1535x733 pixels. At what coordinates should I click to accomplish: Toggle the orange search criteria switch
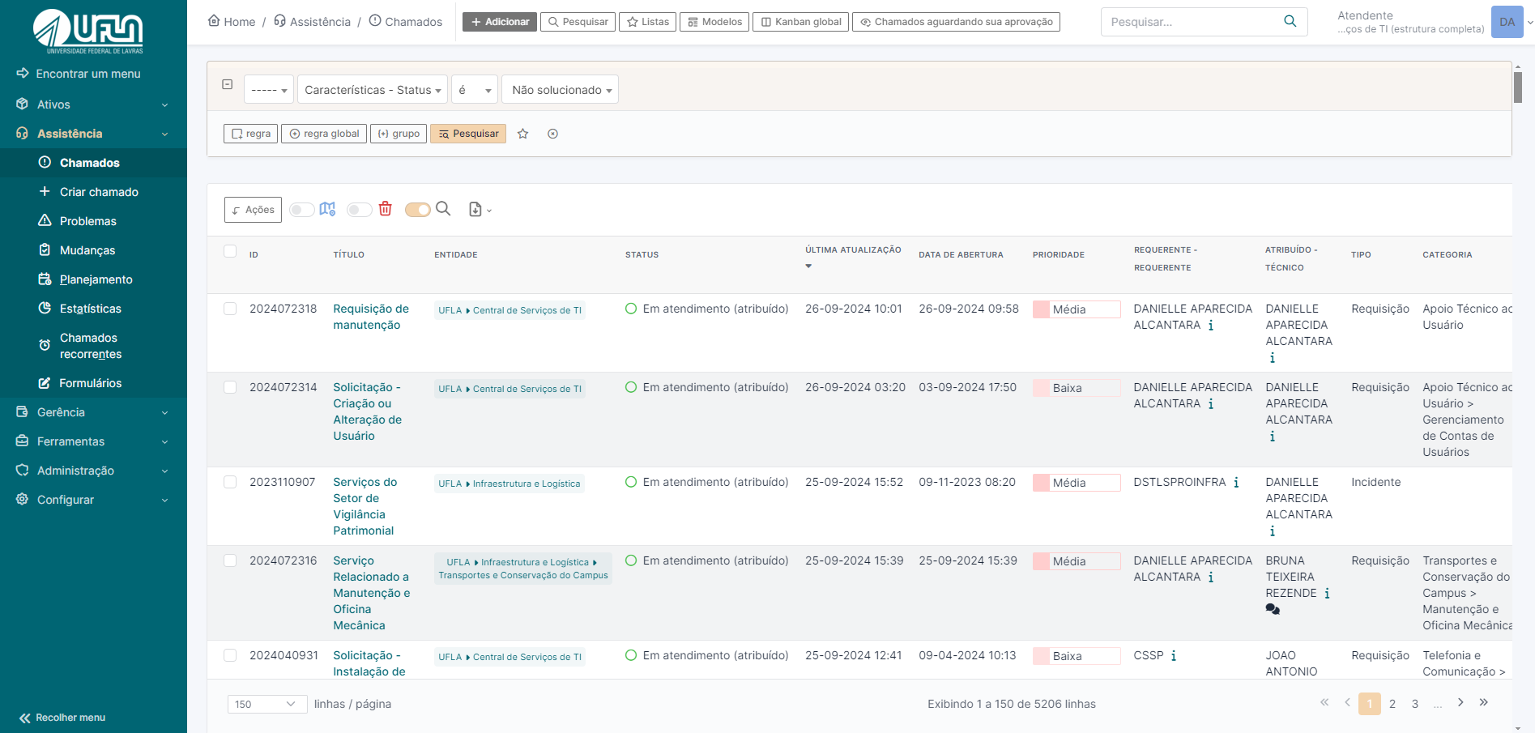click(418, 210)
